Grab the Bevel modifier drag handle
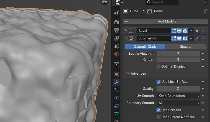The image size is (210, 122). coord(204,31)
